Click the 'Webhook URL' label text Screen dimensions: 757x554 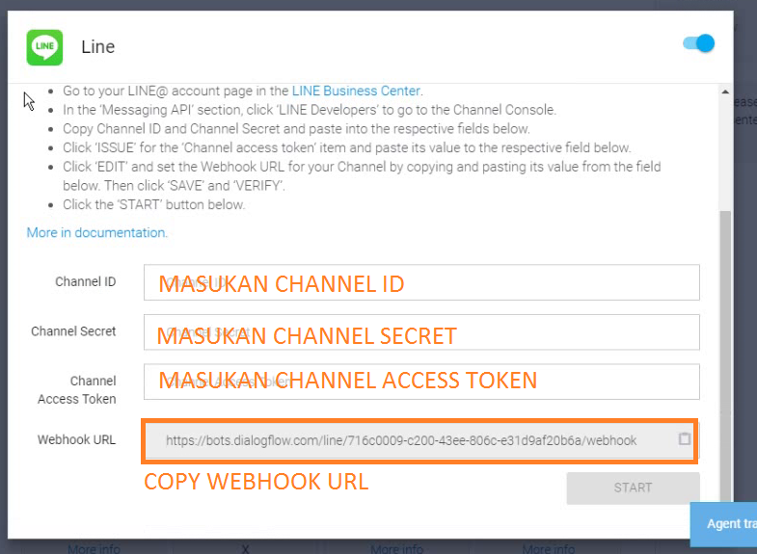point(76,439)
